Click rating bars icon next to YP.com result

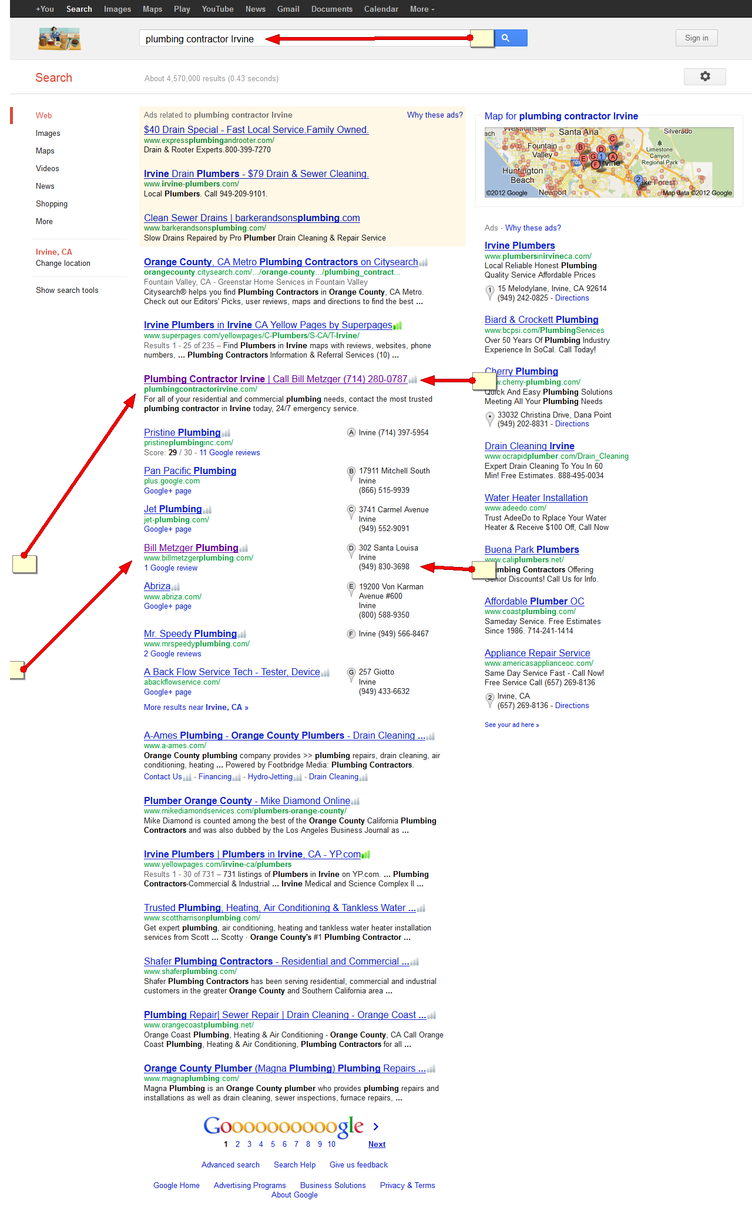tap(366, 855)
